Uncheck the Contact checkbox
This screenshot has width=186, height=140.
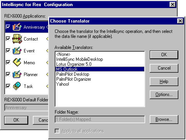click(x=8, y=39)
